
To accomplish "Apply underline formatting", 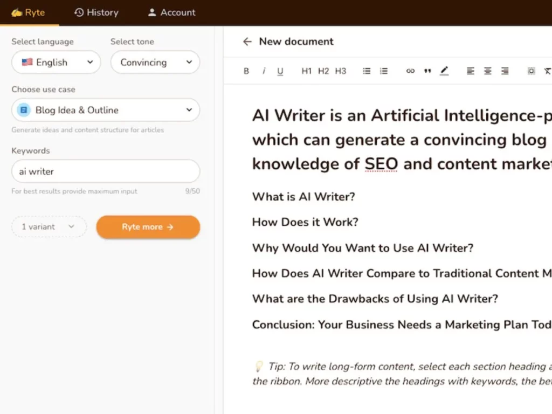I will 280,71.
